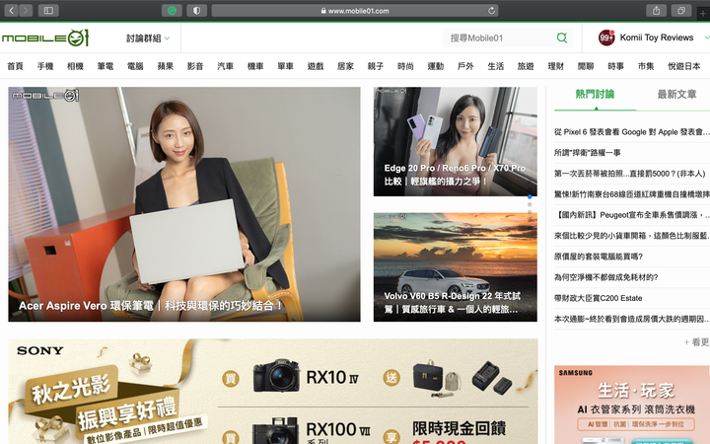Open the 影音 category
710x444 pixels.
click(x=195, y=66)
